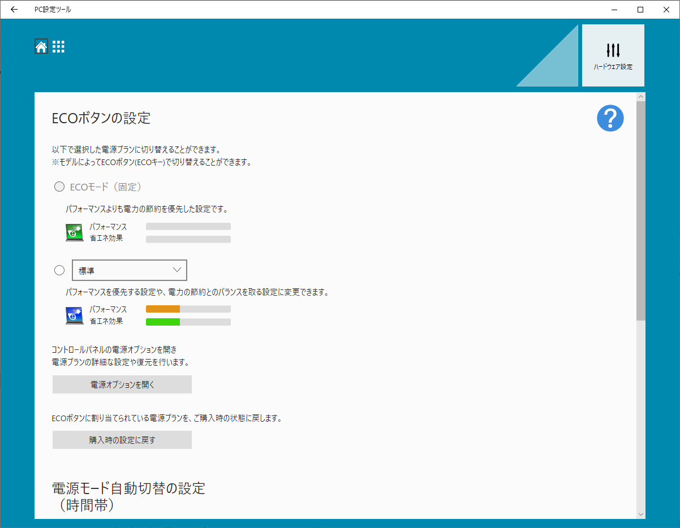
Task: Click the ECOモード laptop thumbnail icon
Action: (74, 232)
